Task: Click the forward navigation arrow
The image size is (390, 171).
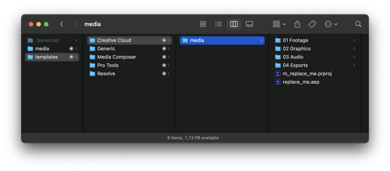Action: (x=75, y=24)
